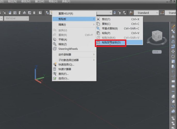Viewport: 177px width, 129px height.
Task: Choose 查找(F)... menu entry
Action: 74,74
